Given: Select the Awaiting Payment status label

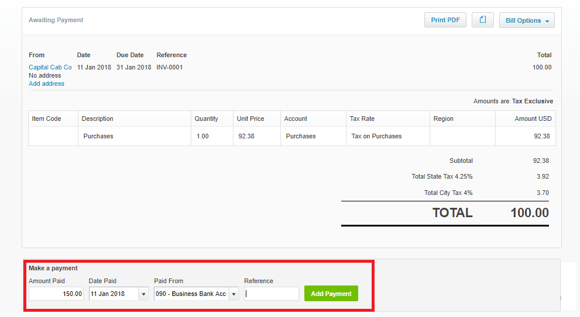Looking at the screenshot, I should (56, 20).
